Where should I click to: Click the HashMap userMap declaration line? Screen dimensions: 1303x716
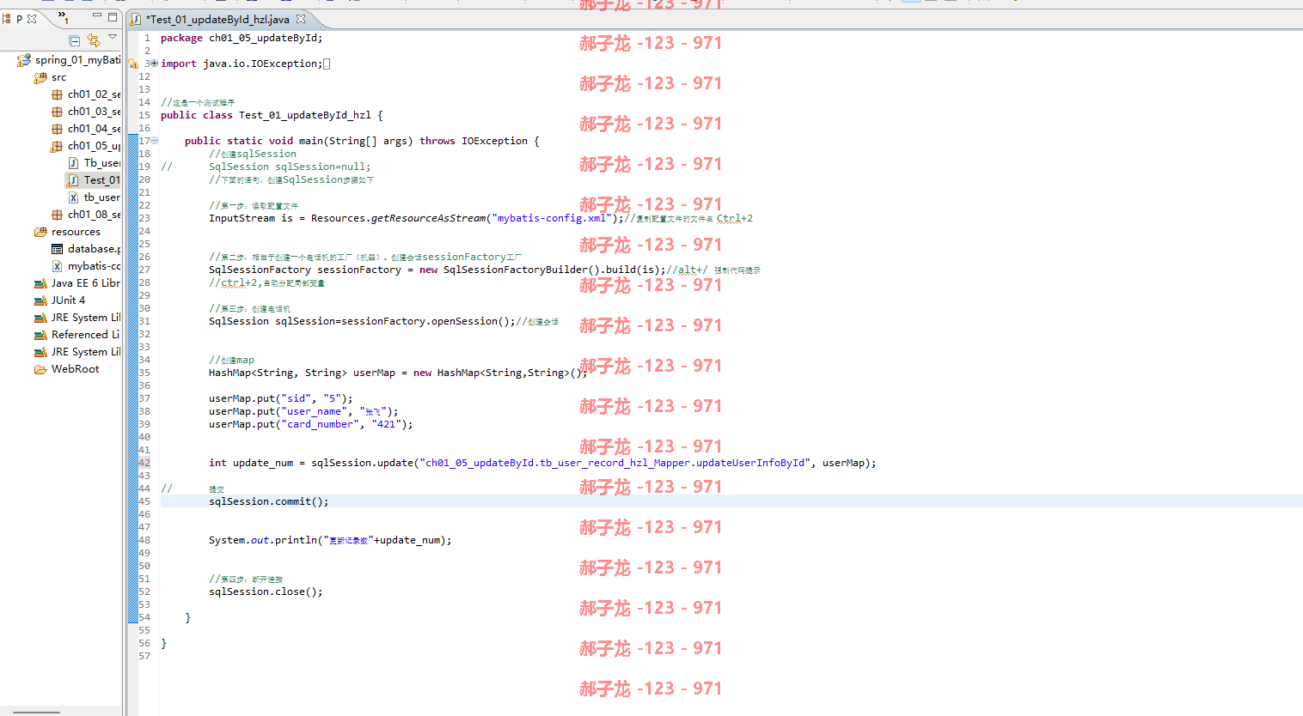pos(398,373)
